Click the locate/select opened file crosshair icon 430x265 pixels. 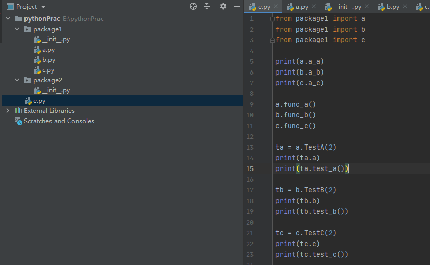(193, 6)
